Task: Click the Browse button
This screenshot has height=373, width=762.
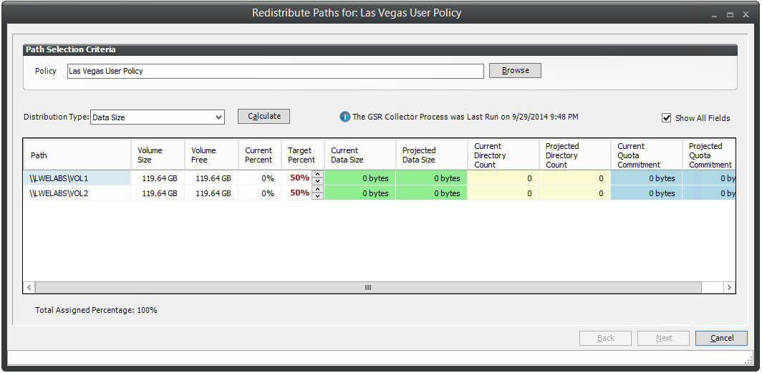Action: [x=515, y=70]
